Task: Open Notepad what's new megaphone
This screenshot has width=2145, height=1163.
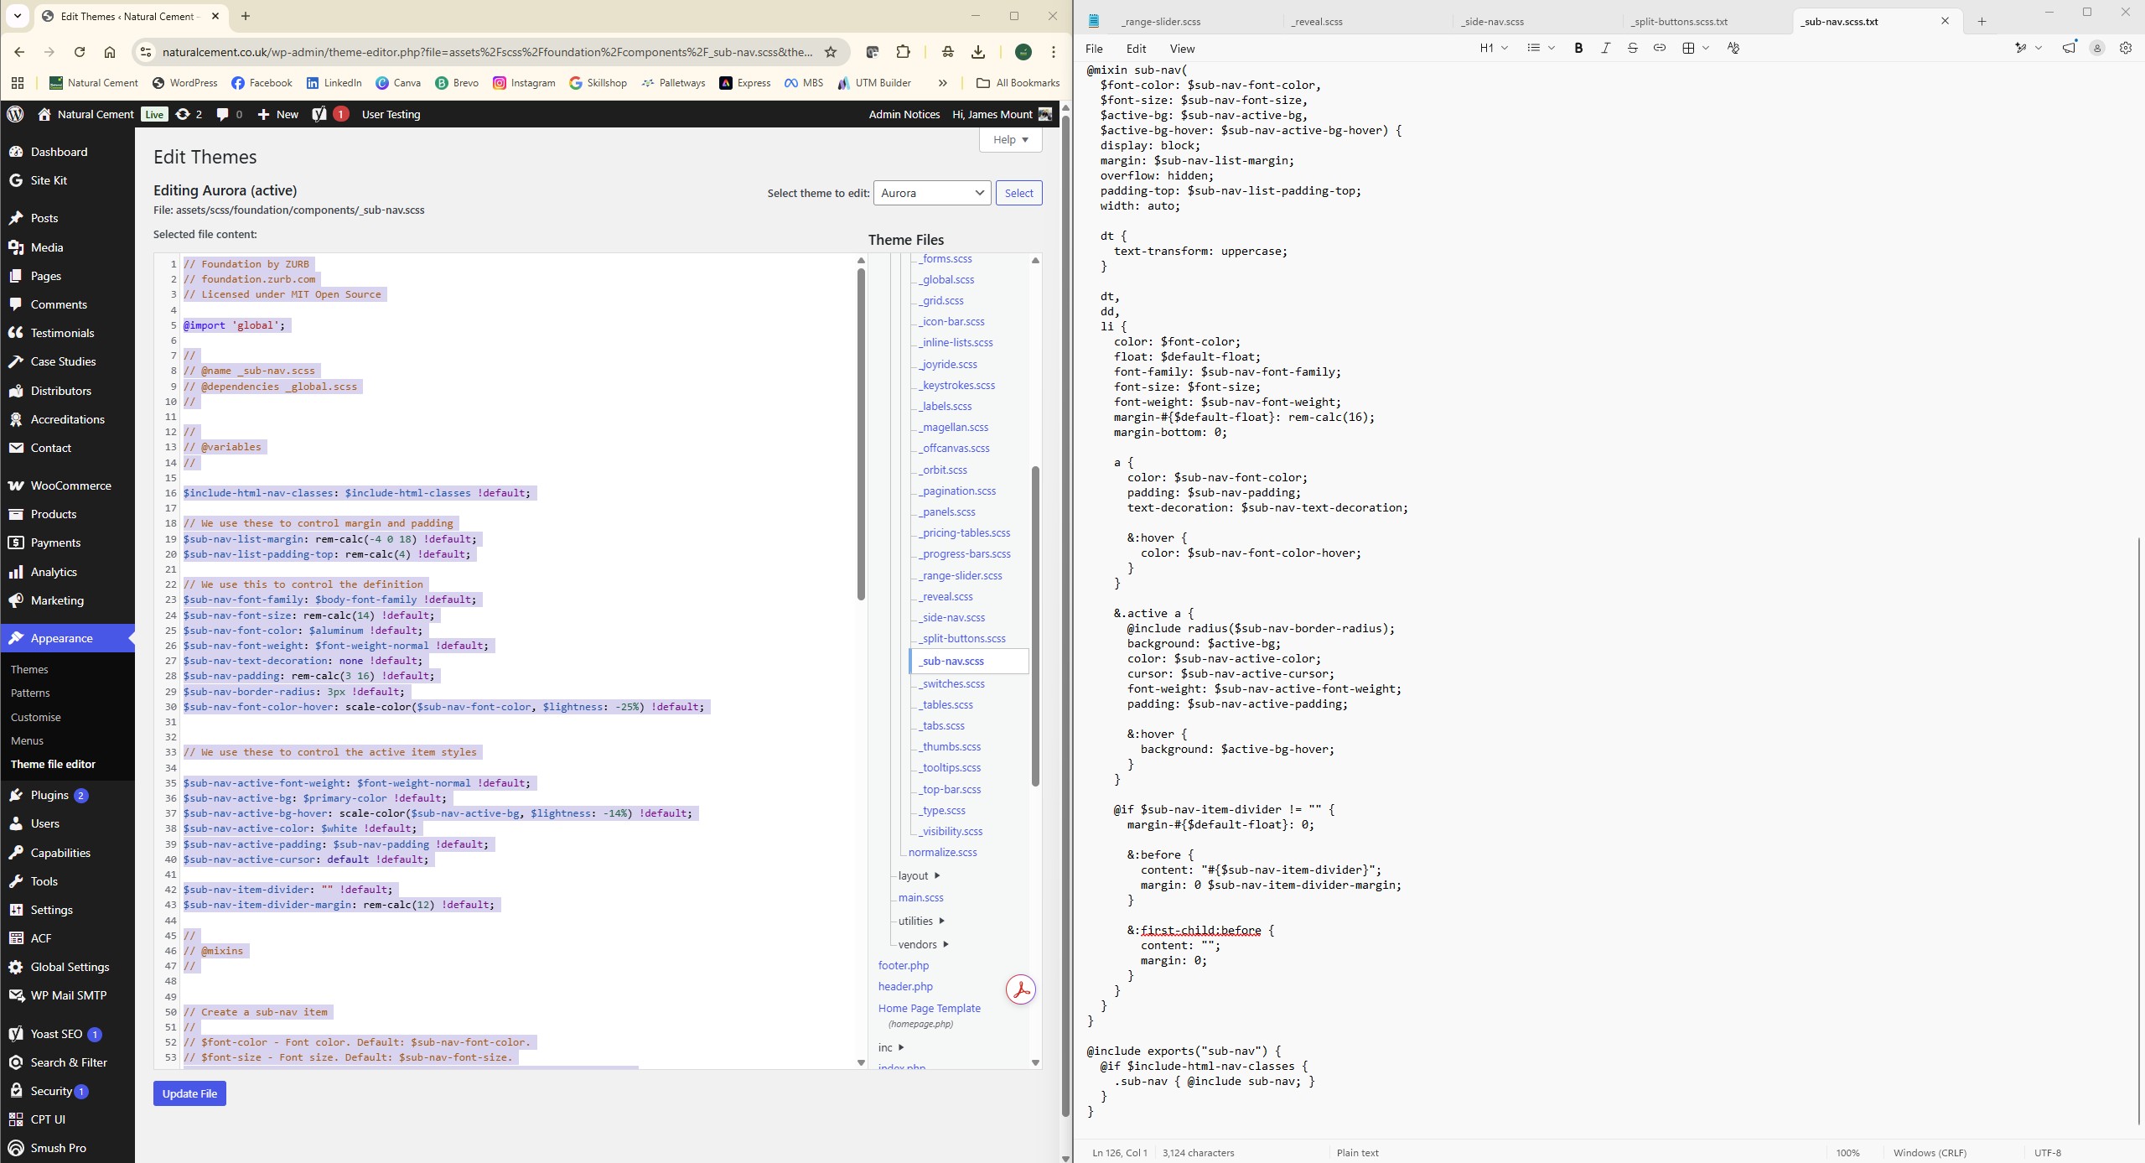Action: pyautogui.click(x=2070, y=48)
